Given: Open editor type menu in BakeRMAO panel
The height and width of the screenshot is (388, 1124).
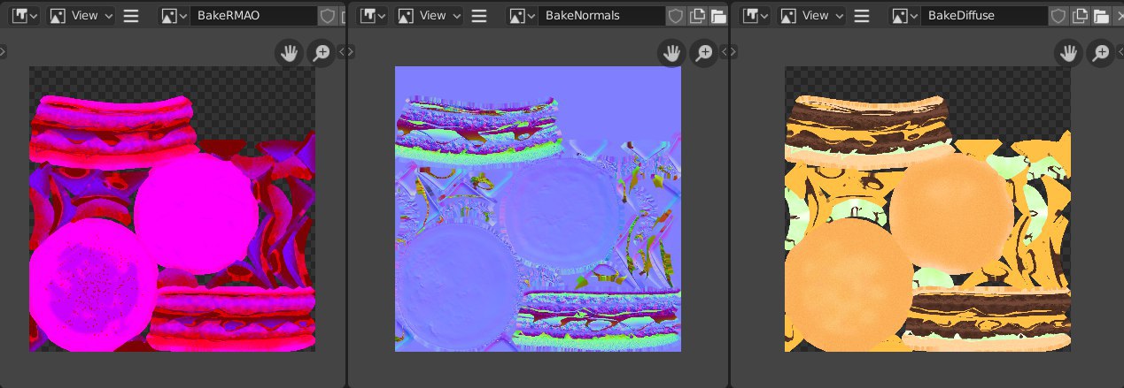Looking at the screenshot, I should pyautogui.click(x=24, y=16).
